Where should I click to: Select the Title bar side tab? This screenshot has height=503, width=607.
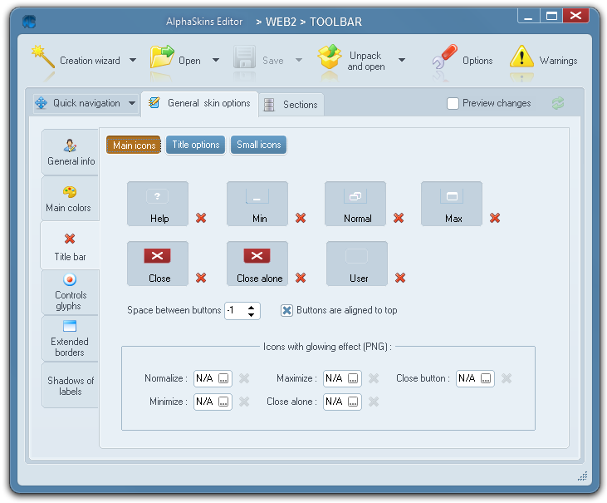(x=70, y=245)
